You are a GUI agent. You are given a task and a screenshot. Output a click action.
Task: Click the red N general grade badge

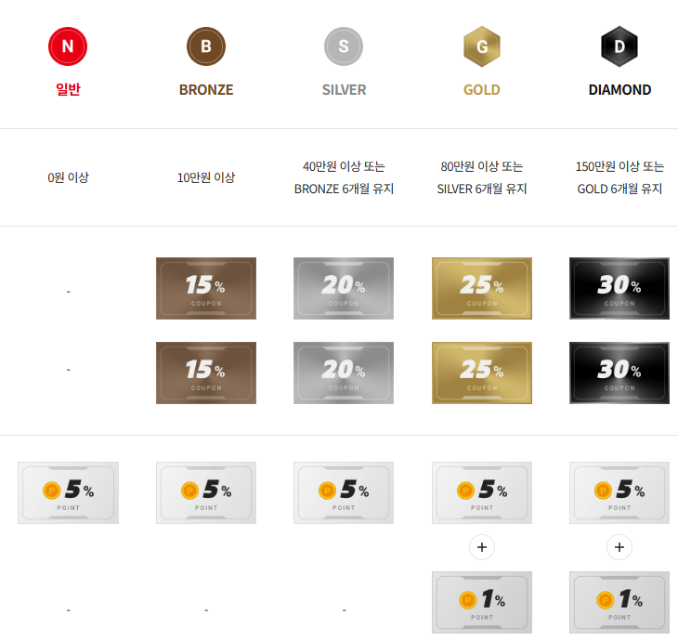click(x=68, y=46)
